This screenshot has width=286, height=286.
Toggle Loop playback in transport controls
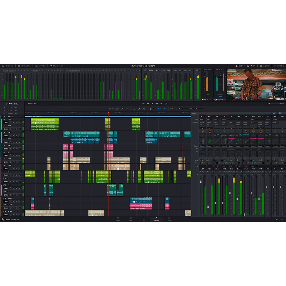click(166, 104)
